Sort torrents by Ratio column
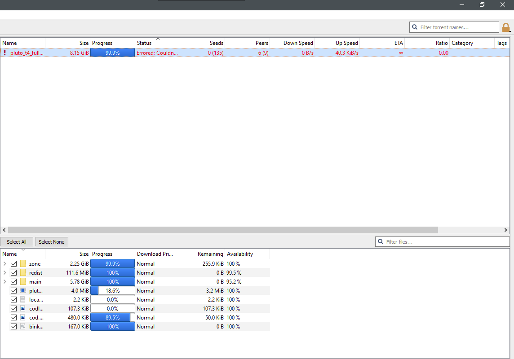The width and height of the screenshot is (514, 359). click(427, 43)
